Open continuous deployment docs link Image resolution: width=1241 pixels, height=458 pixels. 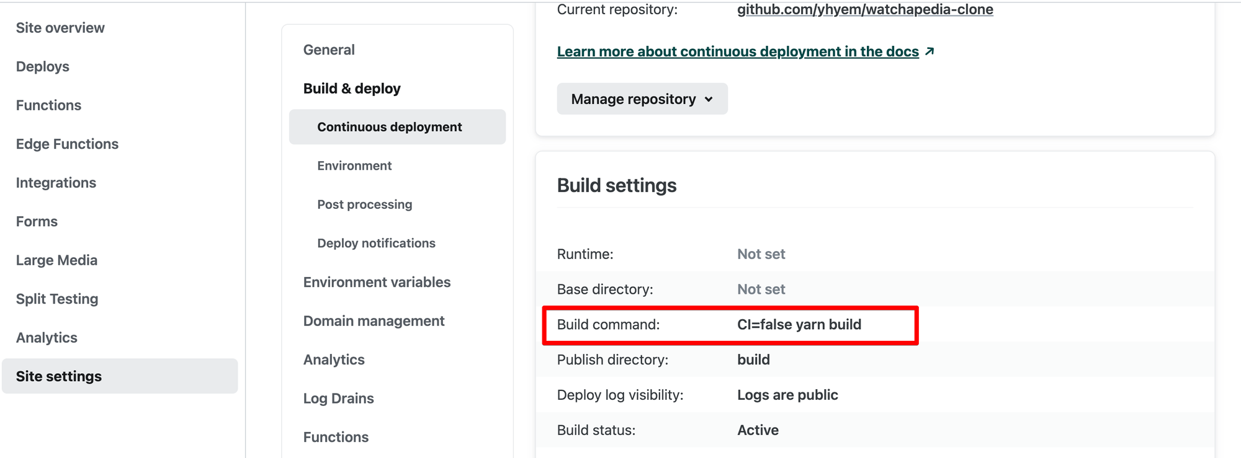(737, 51)
